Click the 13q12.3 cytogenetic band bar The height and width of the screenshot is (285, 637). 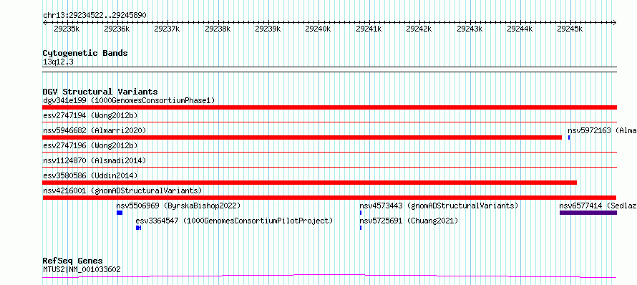click(x=329, y=69)
